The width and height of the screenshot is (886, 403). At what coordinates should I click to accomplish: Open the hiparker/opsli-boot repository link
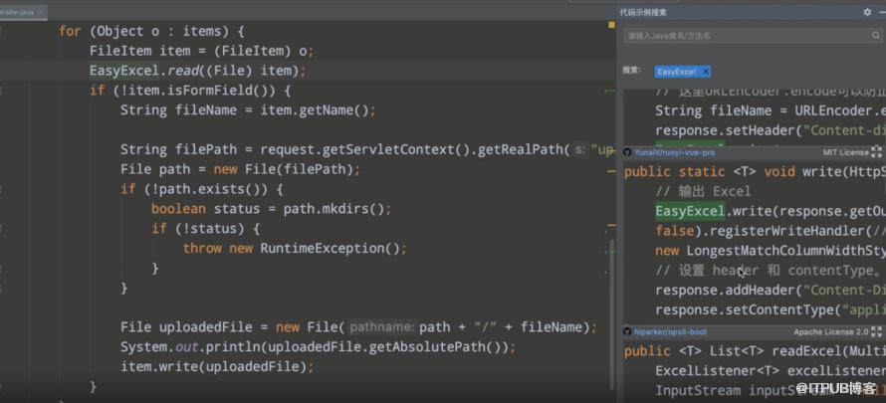point(670,332)
